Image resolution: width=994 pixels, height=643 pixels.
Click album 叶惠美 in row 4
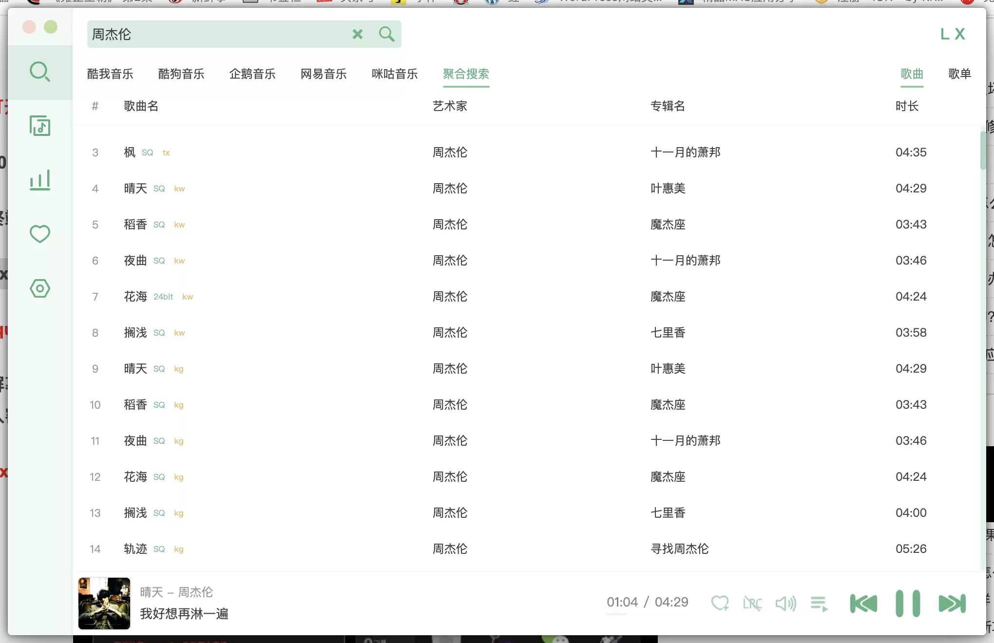click(x=668, y=189)
